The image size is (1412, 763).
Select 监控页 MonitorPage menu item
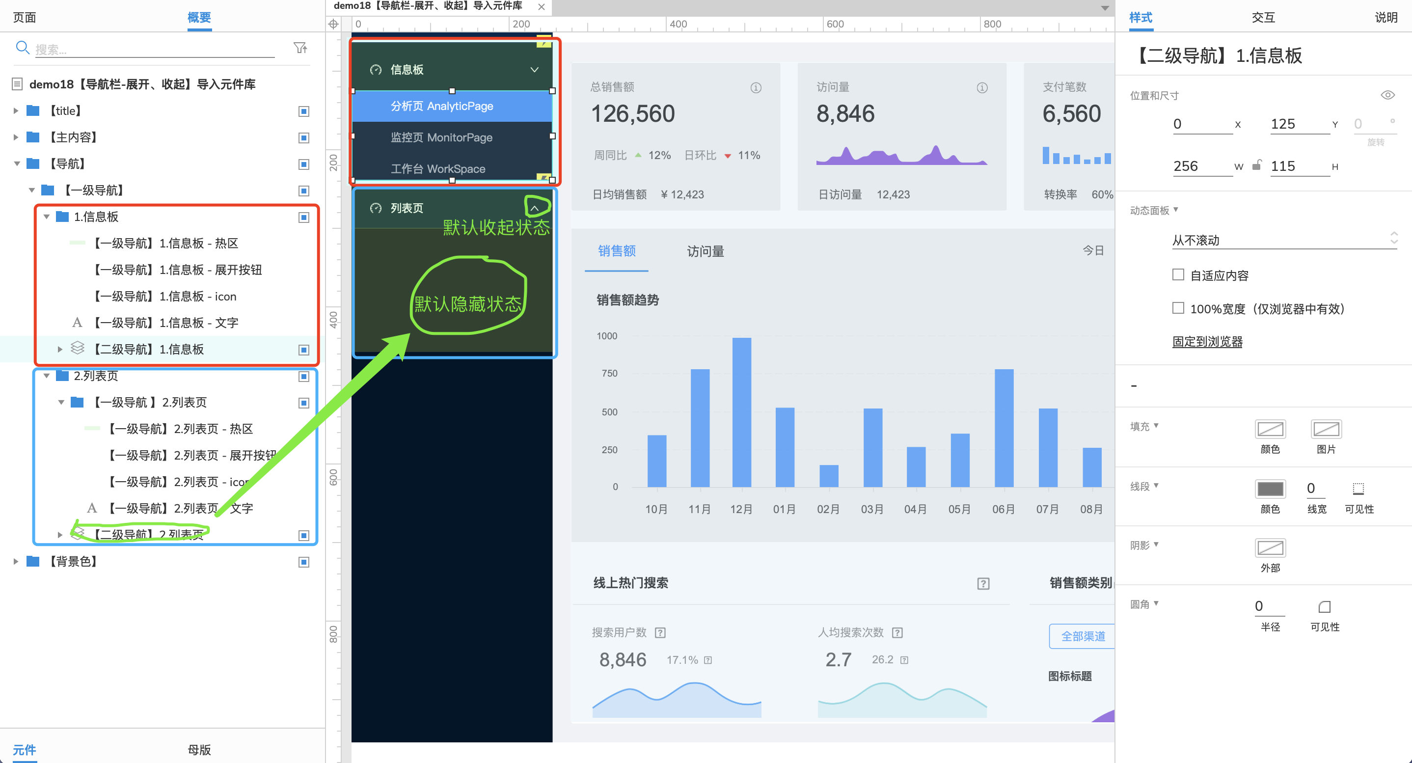coord(452,137)
